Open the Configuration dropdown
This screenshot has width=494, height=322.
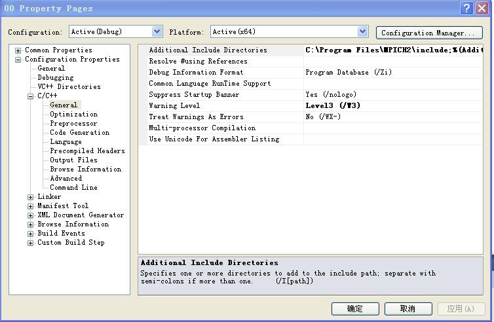tap(157, 31)
